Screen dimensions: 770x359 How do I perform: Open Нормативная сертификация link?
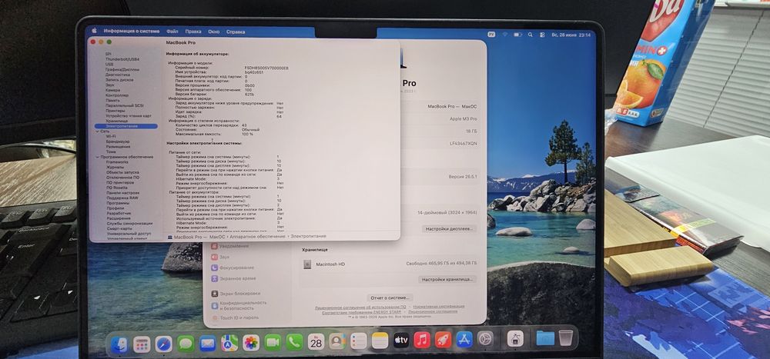[x=439, y=307]
